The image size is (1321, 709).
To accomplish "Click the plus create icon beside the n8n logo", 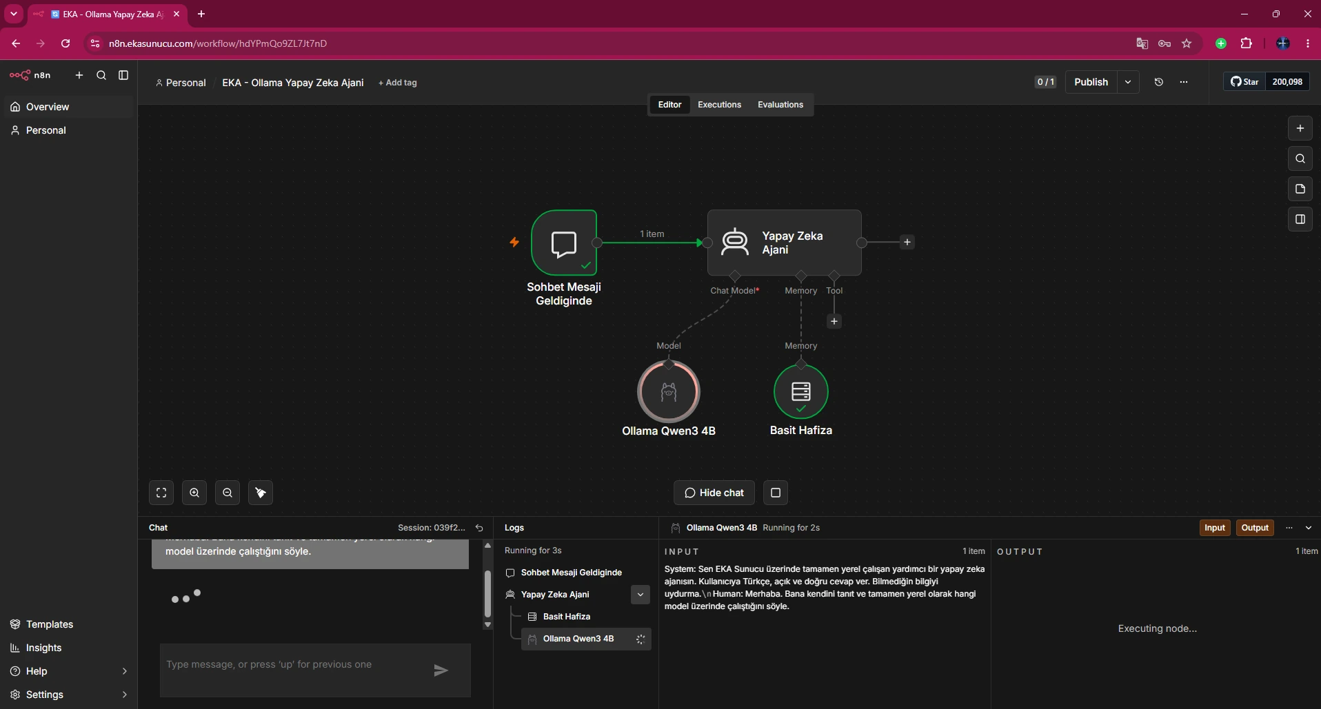I will click(x=79, y=75).
